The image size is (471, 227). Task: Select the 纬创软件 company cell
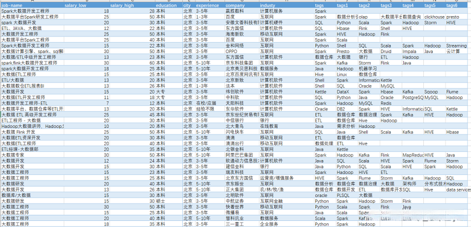click(242, 92)
